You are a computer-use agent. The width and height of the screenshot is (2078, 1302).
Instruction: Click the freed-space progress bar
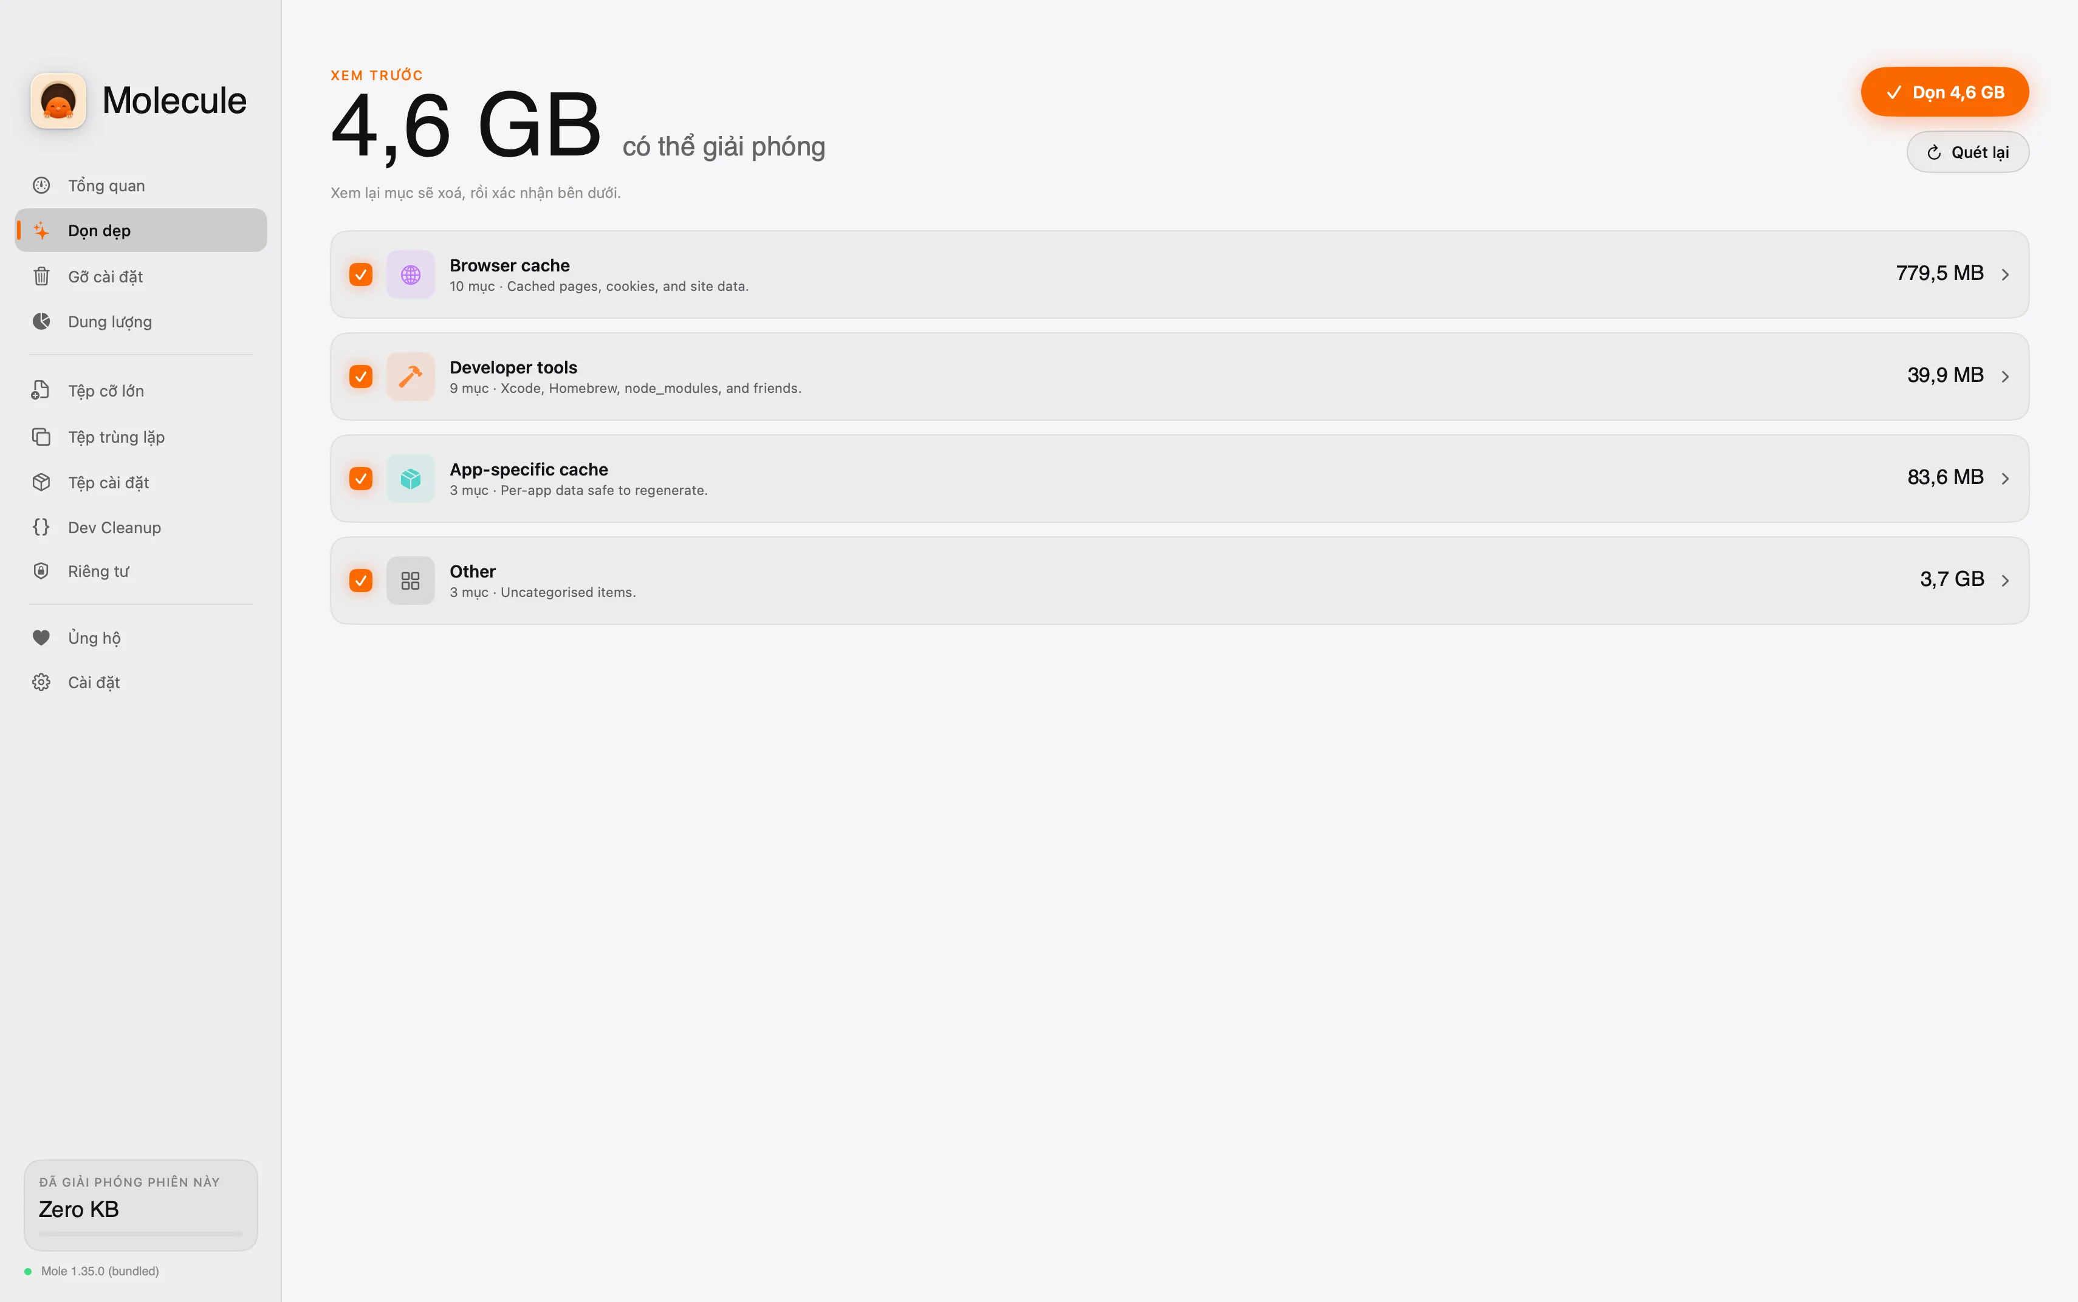140,1234
